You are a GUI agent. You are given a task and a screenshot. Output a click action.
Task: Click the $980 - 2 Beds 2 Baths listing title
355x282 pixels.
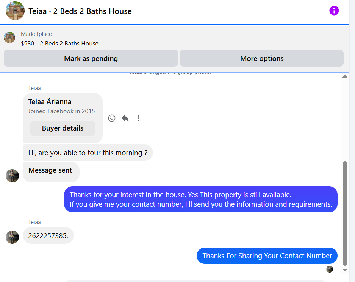point(59,44)
